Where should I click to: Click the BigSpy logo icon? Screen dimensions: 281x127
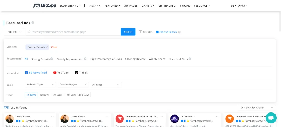pos(37,5)
